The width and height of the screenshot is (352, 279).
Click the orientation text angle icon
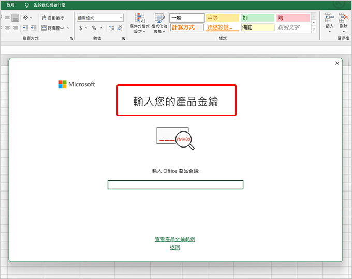click(25, 18)
